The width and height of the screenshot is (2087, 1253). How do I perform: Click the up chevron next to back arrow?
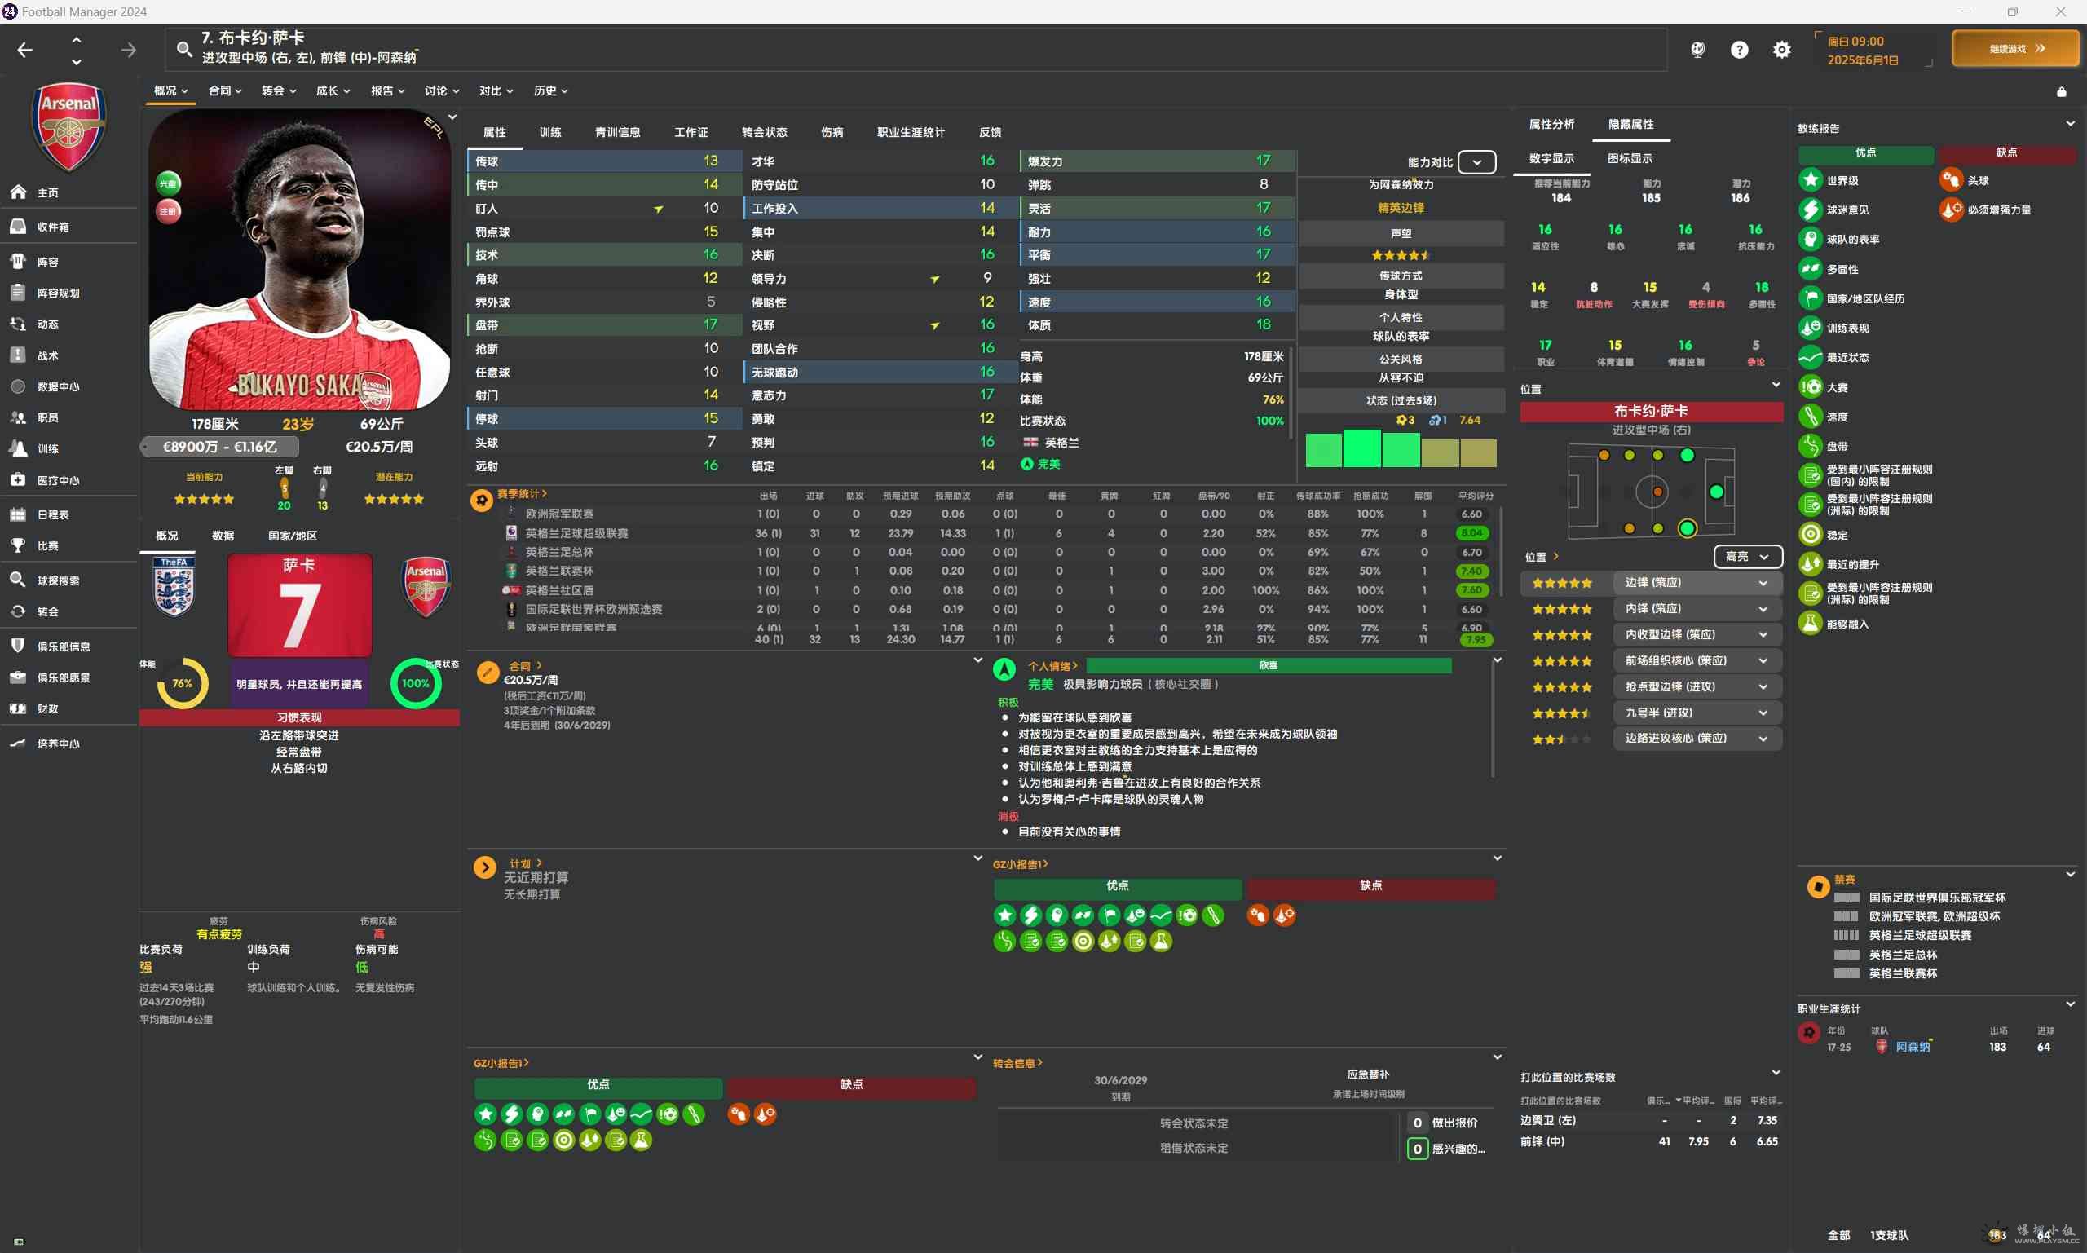[76, 39]
